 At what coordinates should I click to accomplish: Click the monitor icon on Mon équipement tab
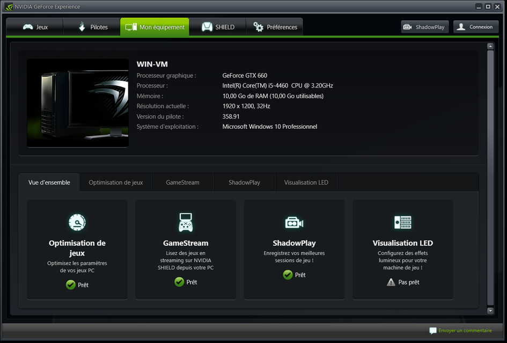[x=131, y=27]
